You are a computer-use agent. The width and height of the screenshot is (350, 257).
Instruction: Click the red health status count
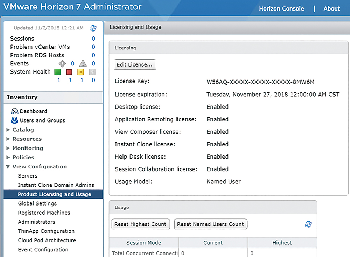click(x=71, y=81)
